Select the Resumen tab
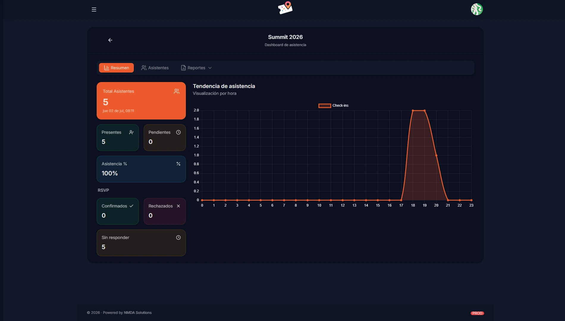This screenshot has height=321, width=565. [116, 68]
